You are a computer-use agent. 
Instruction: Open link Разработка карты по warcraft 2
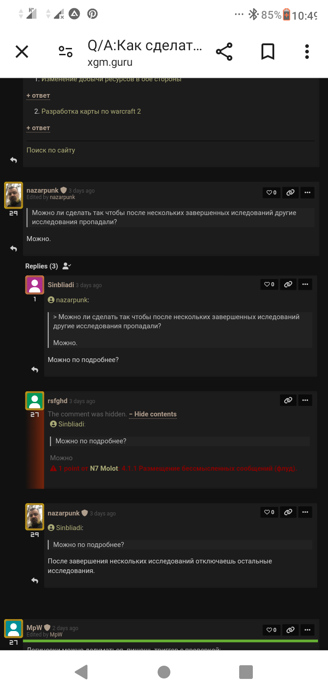point(91,111)
